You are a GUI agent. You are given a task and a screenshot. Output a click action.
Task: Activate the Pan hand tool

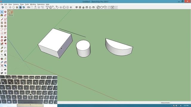tap(5, 59)
